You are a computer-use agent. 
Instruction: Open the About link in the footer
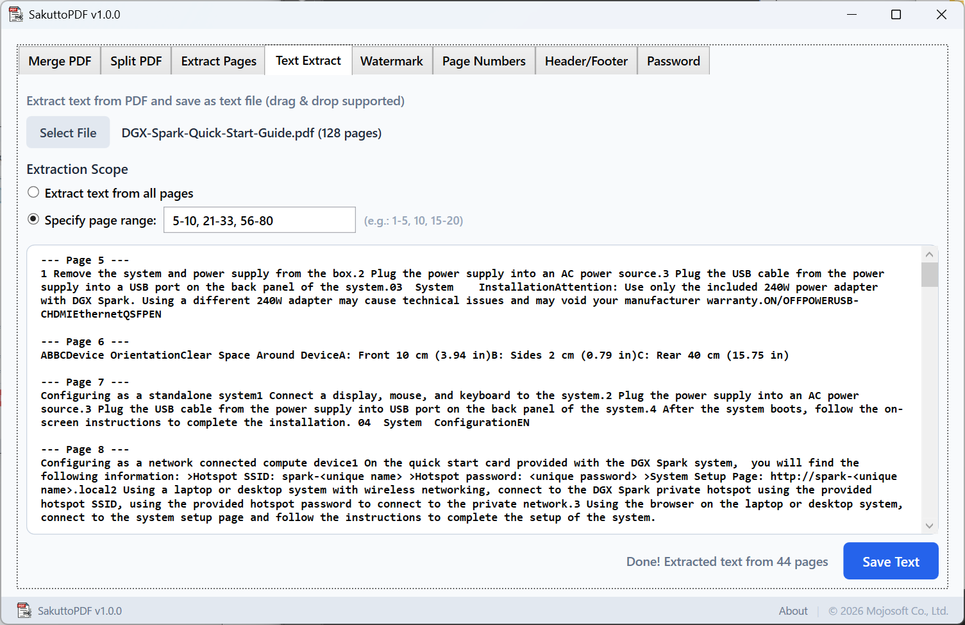[x=793, y=611]
